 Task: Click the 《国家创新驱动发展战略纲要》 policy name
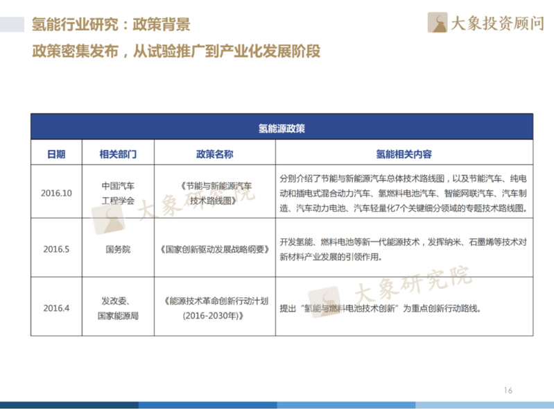pyautogui.click(x=214, y=249)
